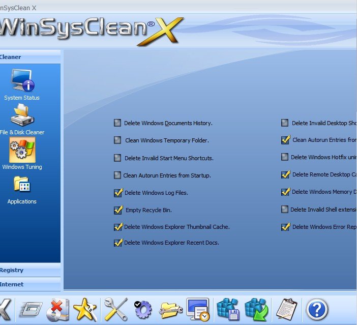Image resolution: width=357 pixels, height=325 pixels.
Task: Expand the Internet sidebar section
Action: pos(30,284)
